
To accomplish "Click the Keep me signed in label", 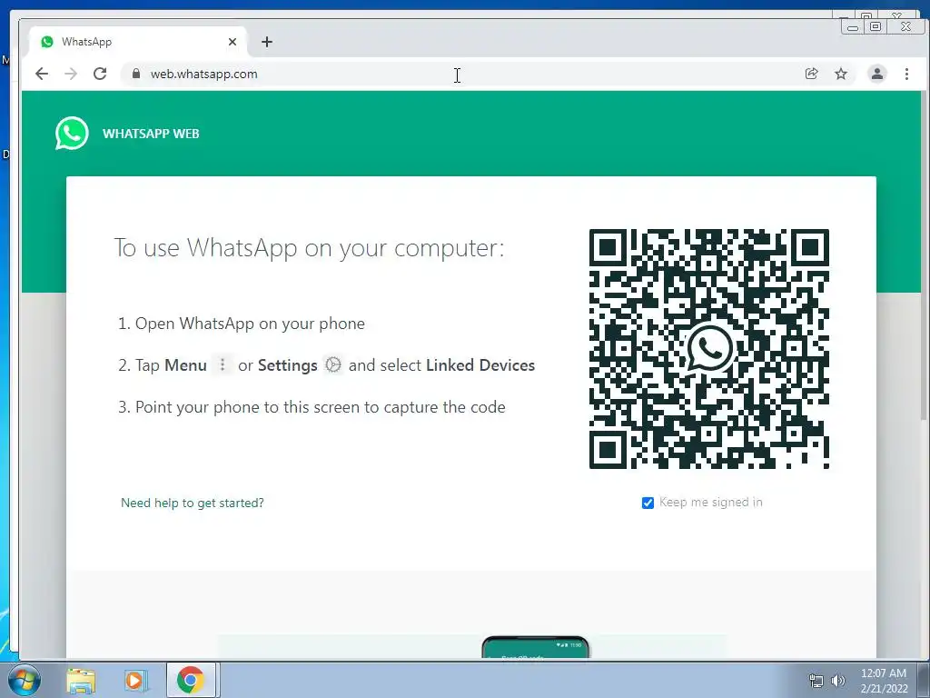I will tap(710, 502).
